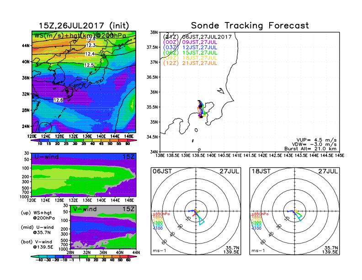Click grey segment between -1 and 1
The height and width of the screenshot is (280, 362).
75,257
